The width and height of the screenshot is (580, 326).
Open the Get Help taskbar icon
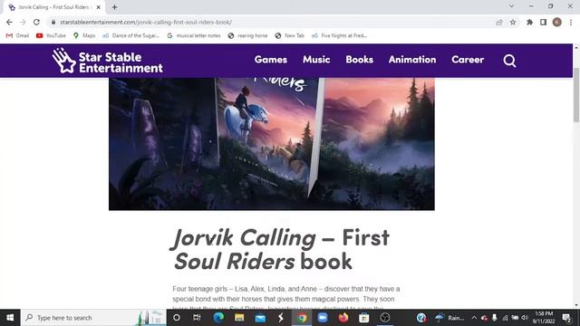pos(421,318)
